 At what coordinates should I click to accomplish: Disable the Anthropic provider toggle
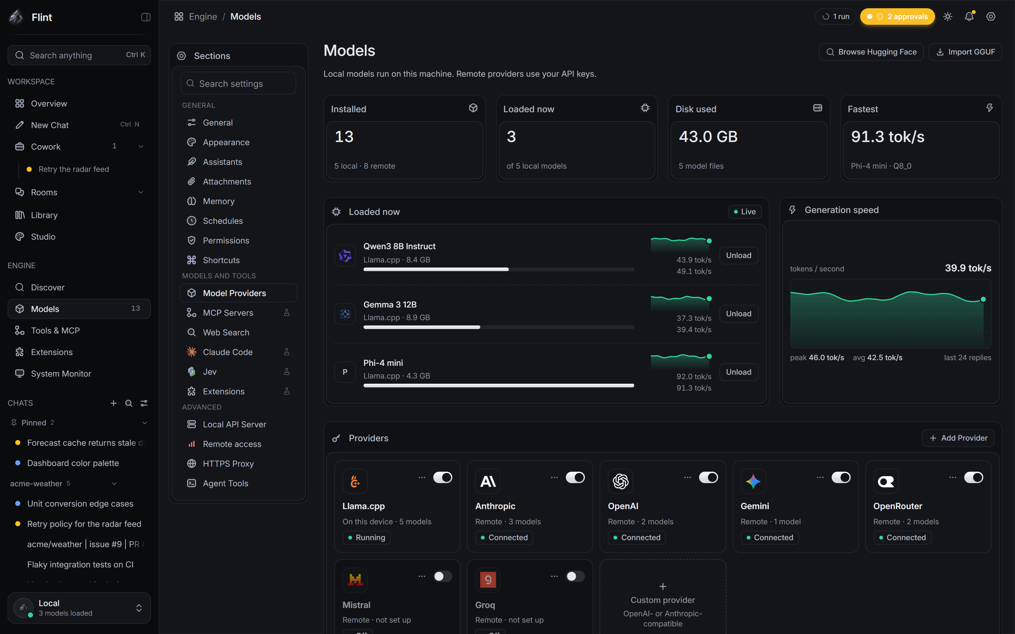coord(575,477)
